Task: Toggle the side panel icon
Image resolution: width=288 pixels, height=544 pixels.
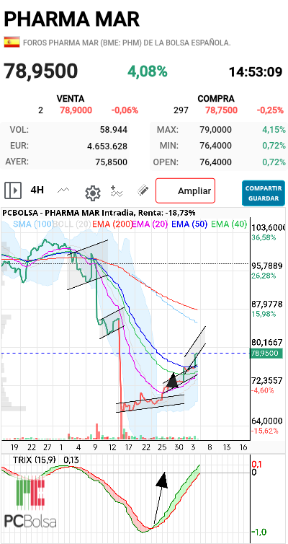Action: (13, 190)
